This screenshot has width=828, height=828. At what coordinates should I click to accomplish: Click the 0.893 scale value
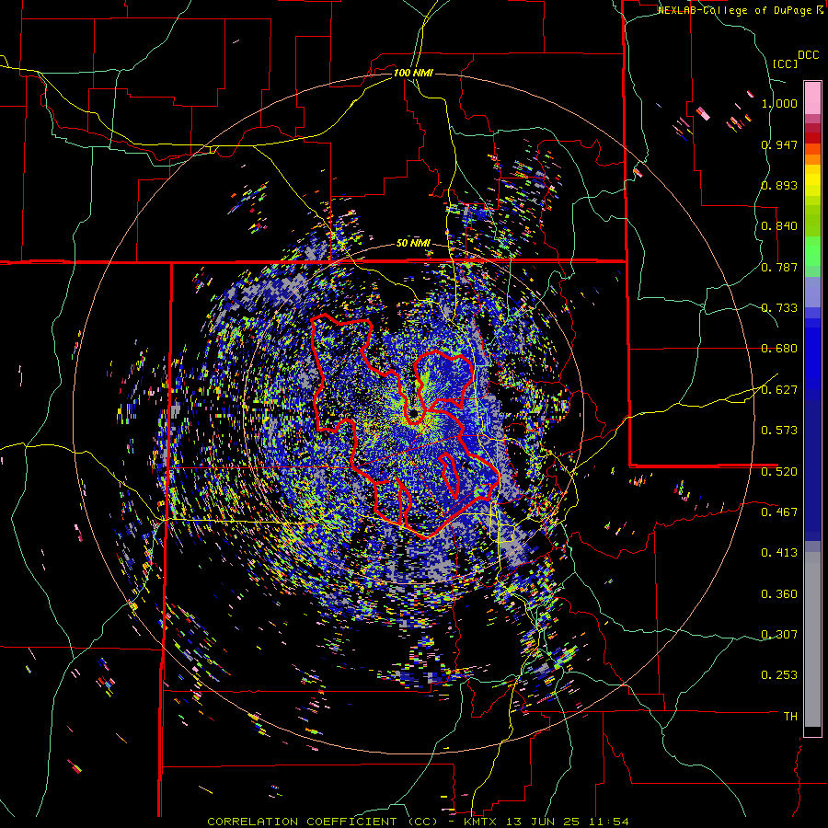(779, 185)
